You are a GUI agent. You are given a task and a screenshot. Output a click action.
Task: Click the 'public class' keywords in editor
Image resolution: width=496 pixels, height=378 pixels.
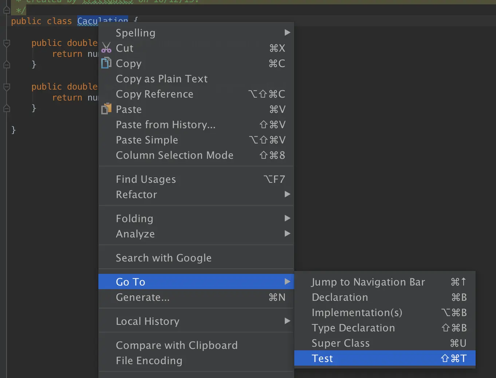pyautogui.click(x=41, y=21)
